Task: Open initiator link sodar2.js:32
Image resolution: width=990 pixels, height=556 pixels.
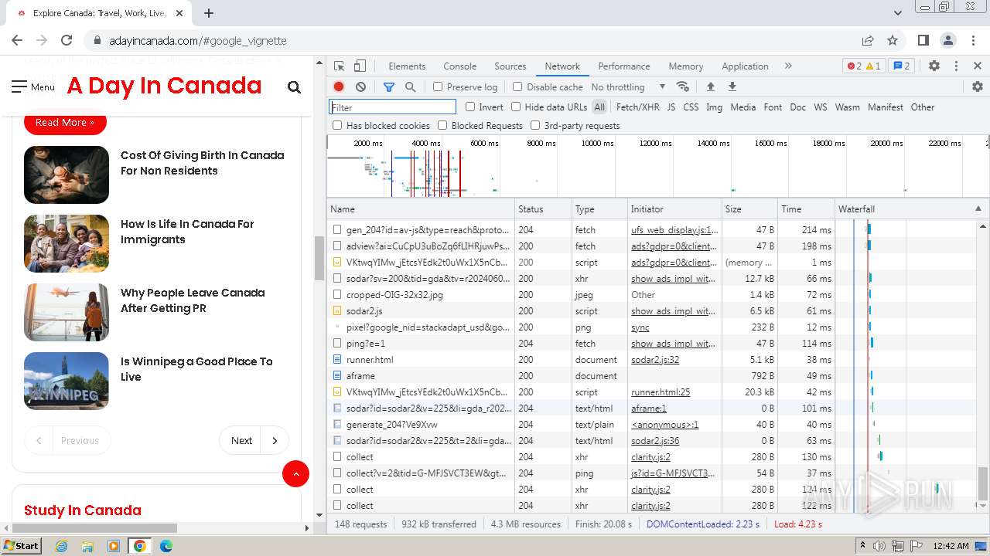Action: (x=655, y=360)
